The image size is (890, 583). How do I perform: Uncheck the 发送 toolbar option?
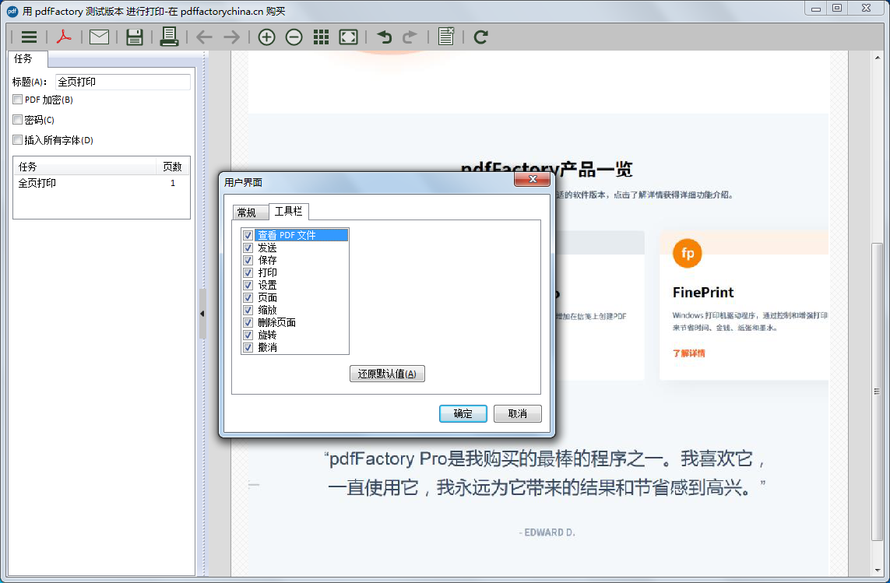[248, 248]
